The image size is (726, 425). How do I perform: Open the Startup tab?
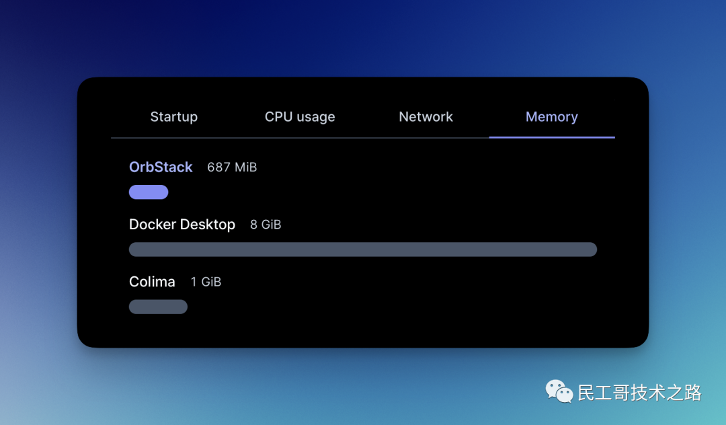(173, 116)
